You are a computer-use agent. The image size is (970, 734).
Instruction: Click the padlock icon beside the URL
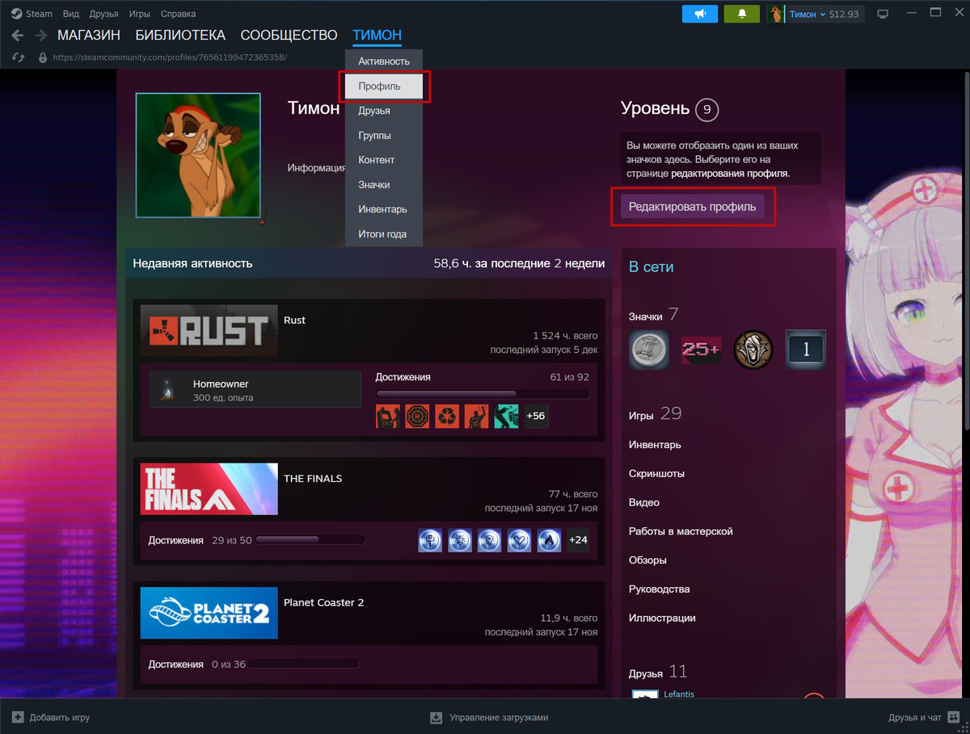(x=43, y=57)
